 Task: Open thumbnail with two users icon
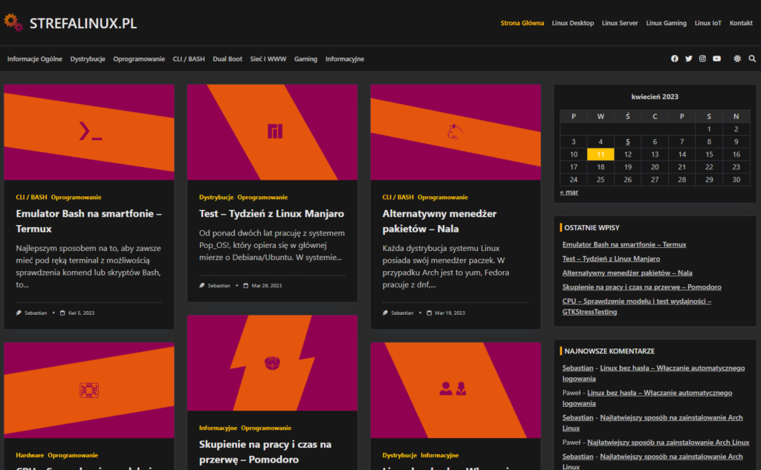456,390
